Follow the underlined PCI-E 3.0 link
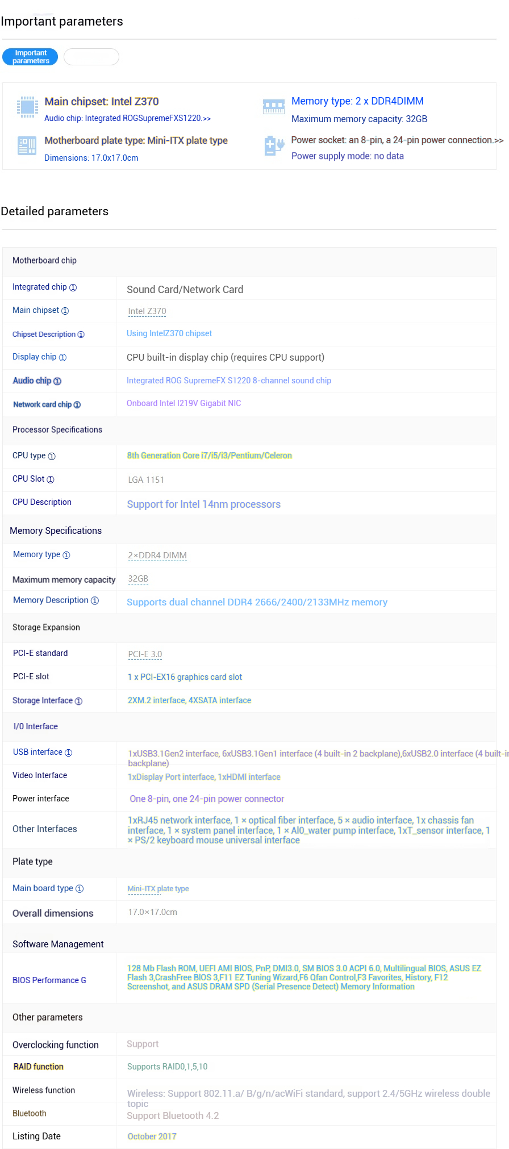This screenshot has height=1149, width=509. point(145,654)
